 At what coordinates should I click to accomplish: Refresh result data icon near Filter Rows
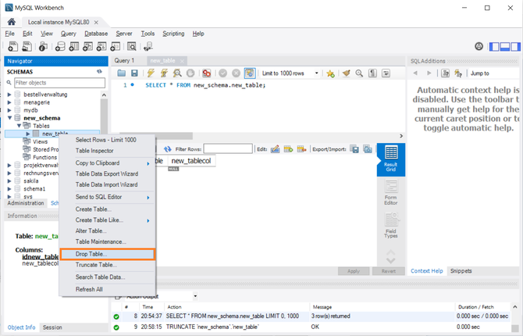167,149
